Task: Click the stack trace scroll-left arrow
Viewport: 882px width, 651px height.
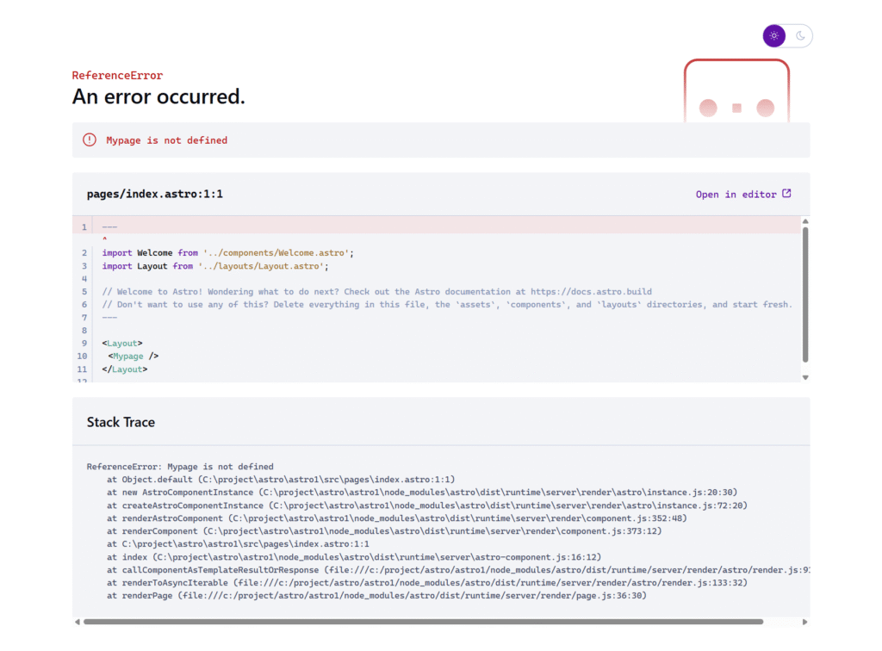Action: [x=78, y=622]
